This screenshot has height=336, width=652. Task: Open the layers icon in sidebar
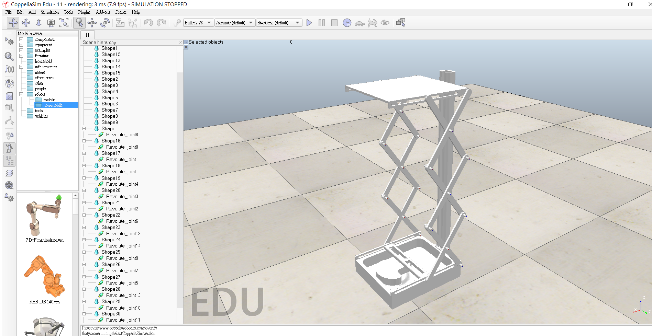click(9, 173)
